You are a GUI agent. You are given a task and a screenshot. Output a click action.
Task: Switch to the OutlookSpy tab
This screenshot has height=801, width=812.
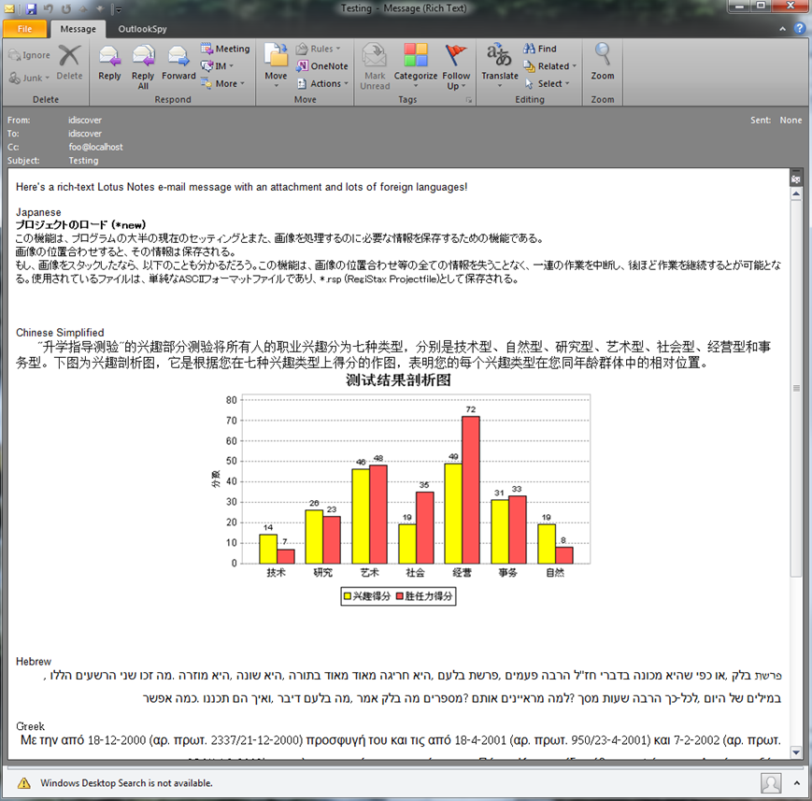coord(142,29)
